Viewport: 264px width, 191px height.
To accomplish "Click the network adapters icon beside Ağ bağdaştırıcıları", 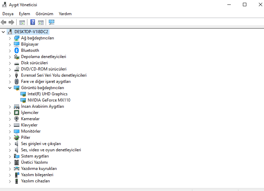I will [x=17, y=38].
